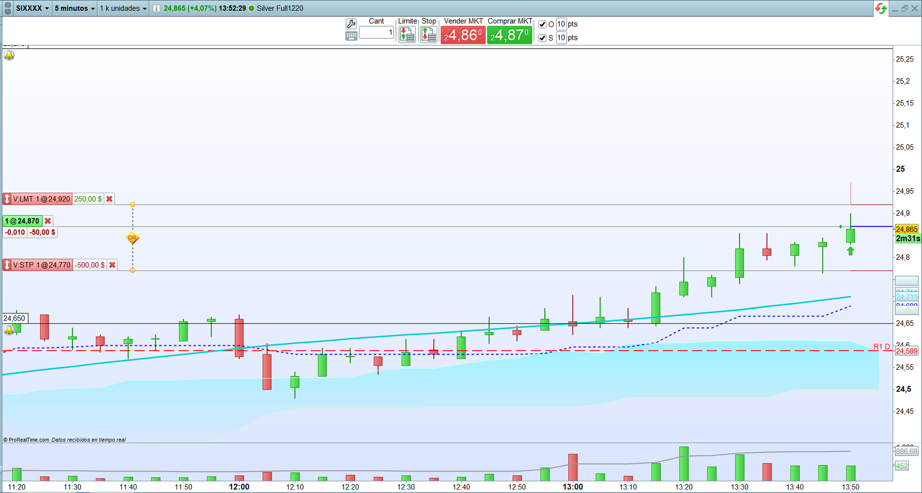Click the 886,68 volume value tag
The width and height of the screenshot is (922, 493).
tap(907, 451)
